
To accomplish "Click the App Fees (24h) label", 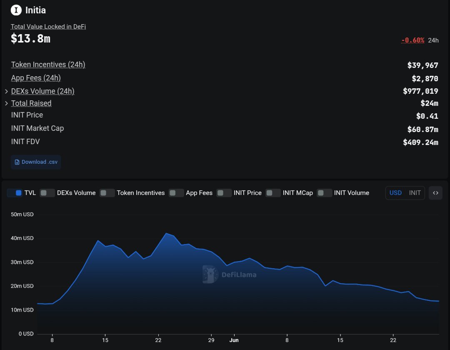I will (x=36, y=78).
